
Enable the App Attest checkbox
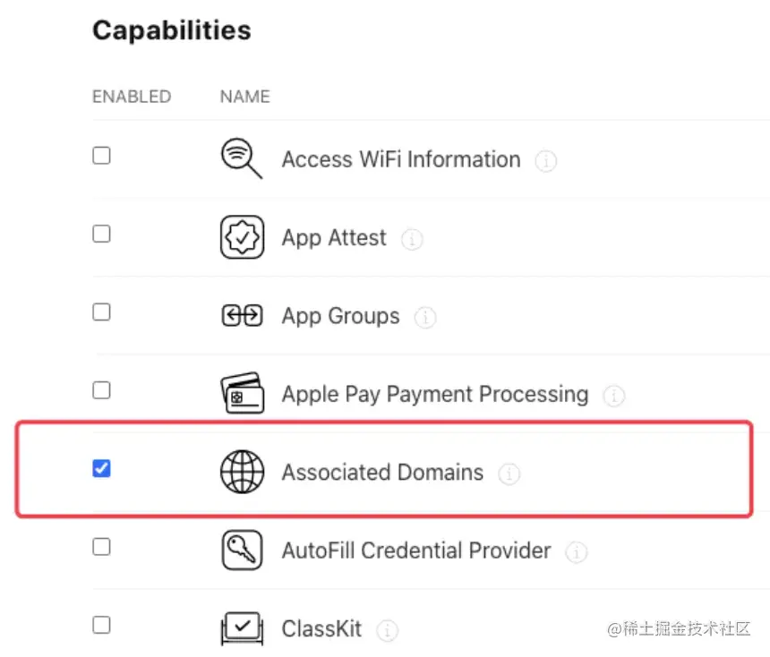pyautogui.click(x=102, y=234)
